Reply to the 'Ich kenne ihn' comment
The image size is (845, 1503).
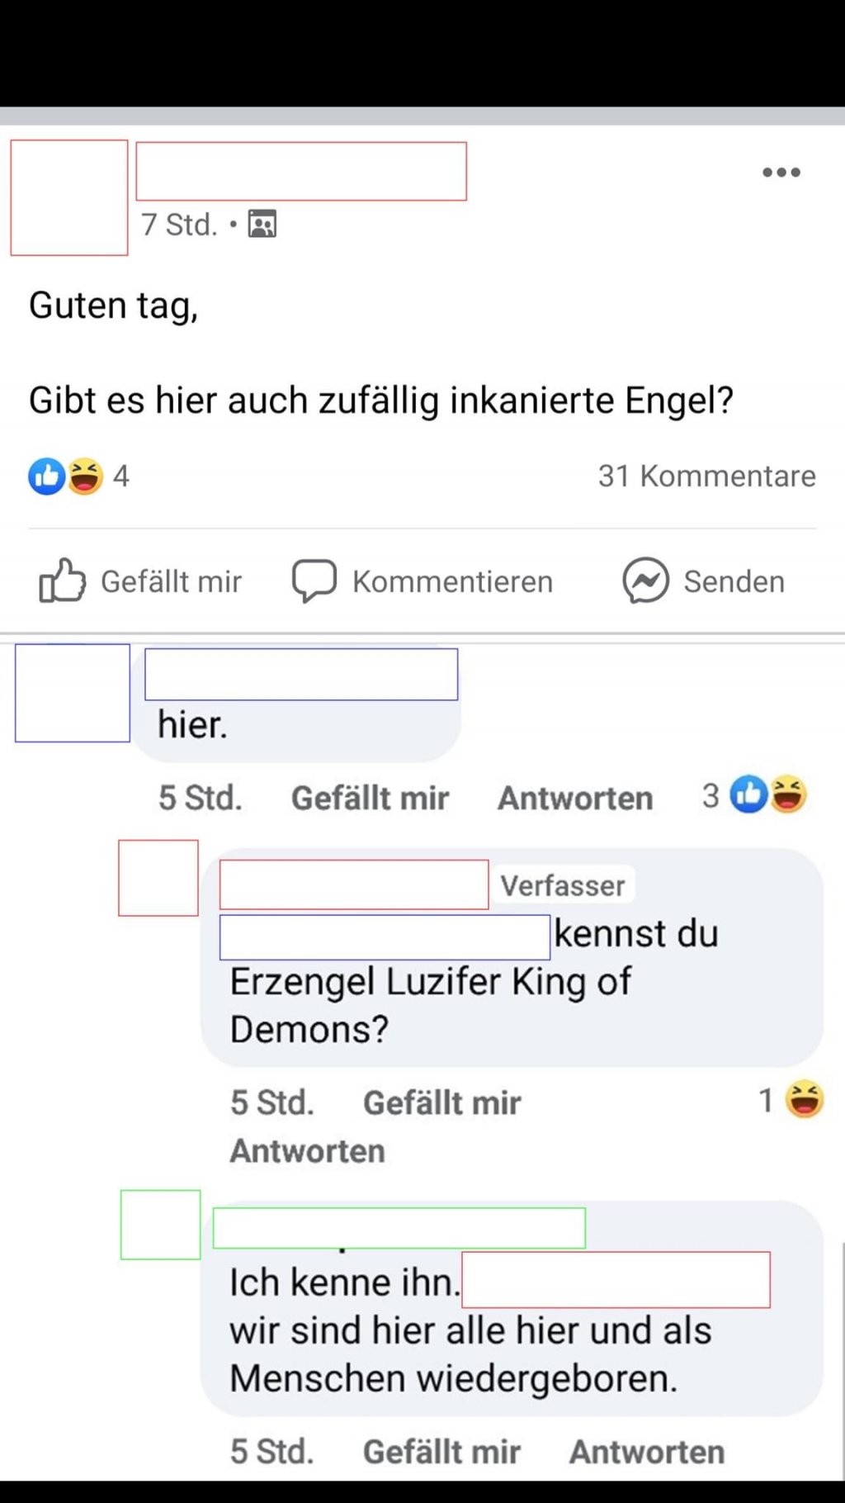647,1452
